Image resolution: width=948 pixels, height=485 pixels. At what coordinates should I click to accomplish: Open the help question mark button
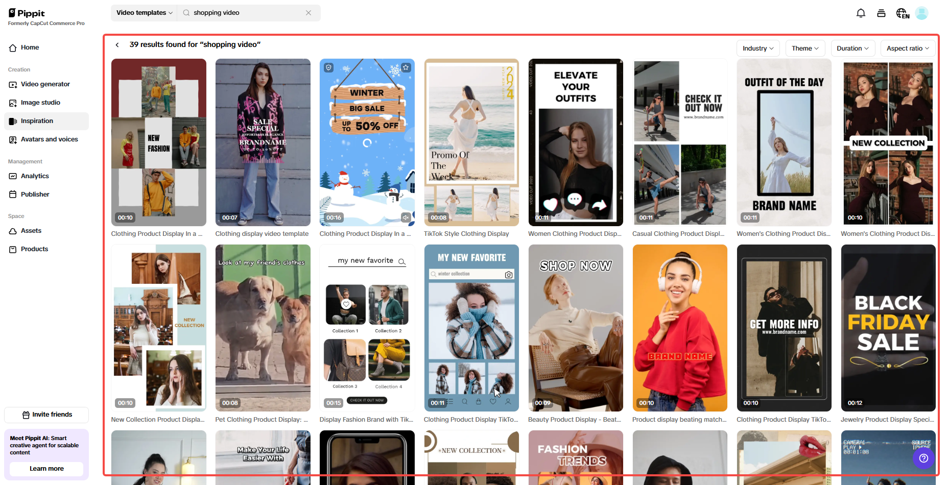923,458
